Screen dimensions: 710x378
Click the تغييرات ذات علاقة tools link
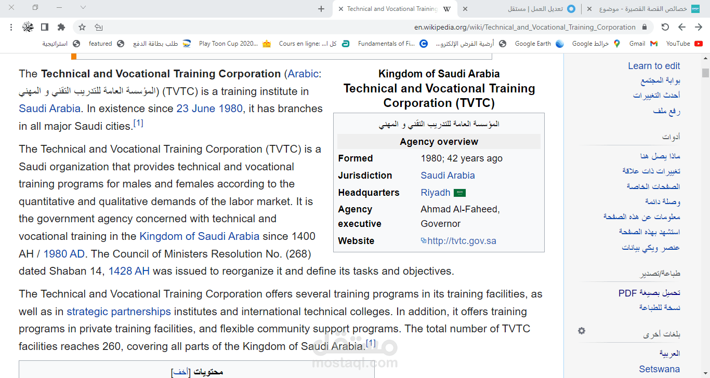coord(651,171)
